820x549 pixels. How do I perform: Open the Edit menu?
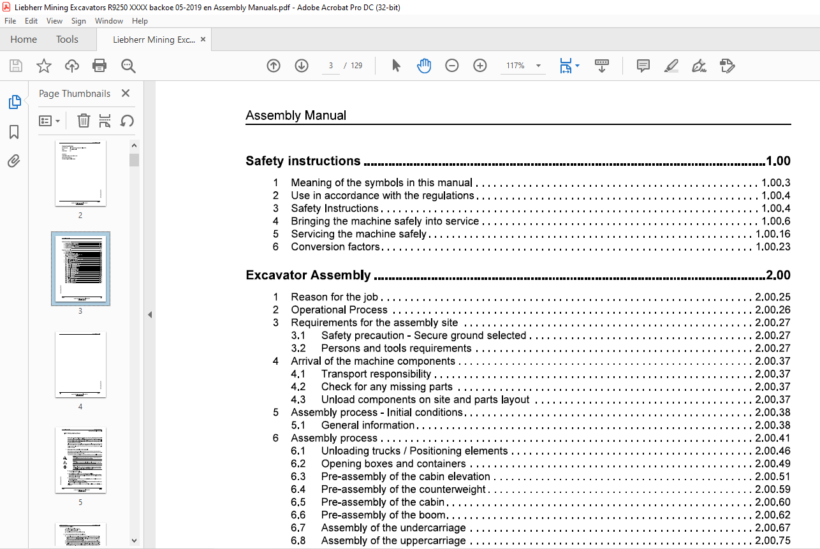coord(31,21)
